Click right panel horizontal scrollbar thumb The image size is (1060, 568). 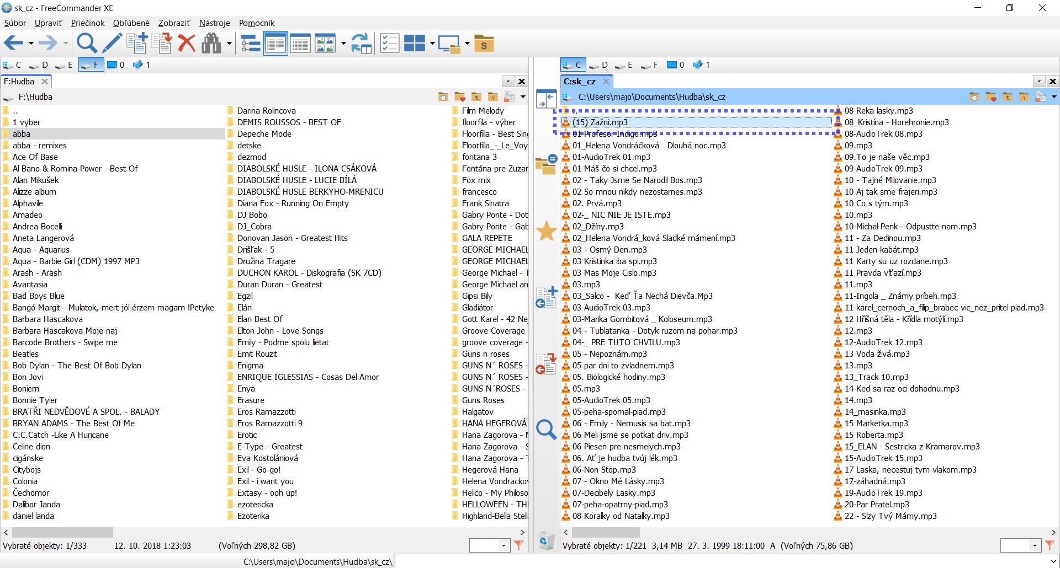[x=606, y=532]
